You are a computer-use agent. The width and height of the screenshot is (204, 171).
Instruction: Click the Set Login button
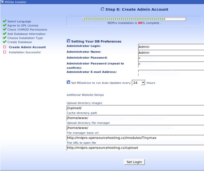pos(134,162)
